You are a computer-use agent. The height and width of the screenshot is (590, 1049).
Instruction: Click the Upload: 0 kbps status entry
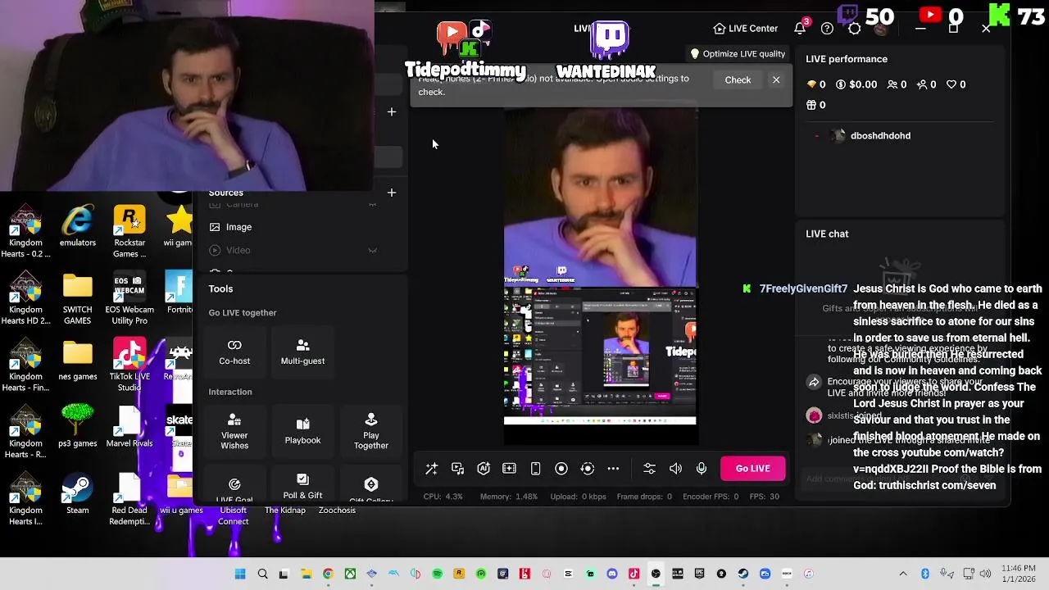point(578,497)
